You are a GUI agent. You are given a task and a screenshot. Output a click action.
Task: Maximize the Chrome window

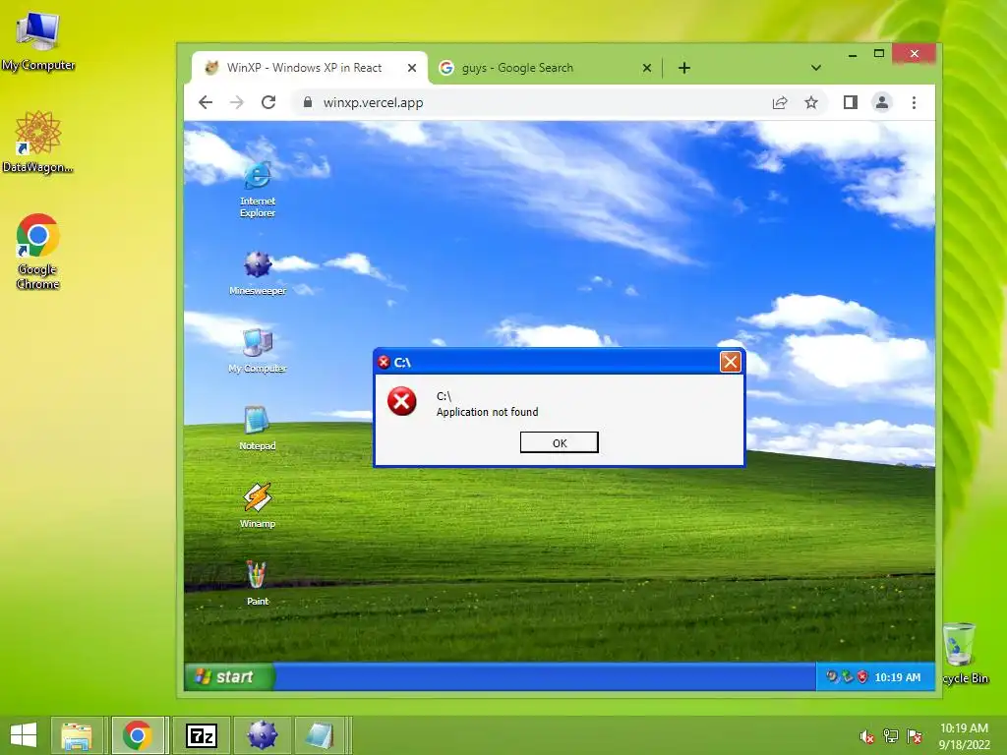(x=879, y=54)
